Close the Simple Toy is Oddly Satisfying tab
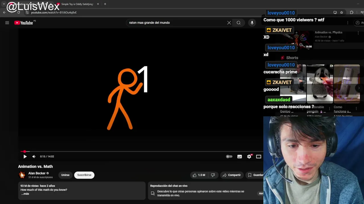This screenshot has height=204, width=364. pos(98,4)
